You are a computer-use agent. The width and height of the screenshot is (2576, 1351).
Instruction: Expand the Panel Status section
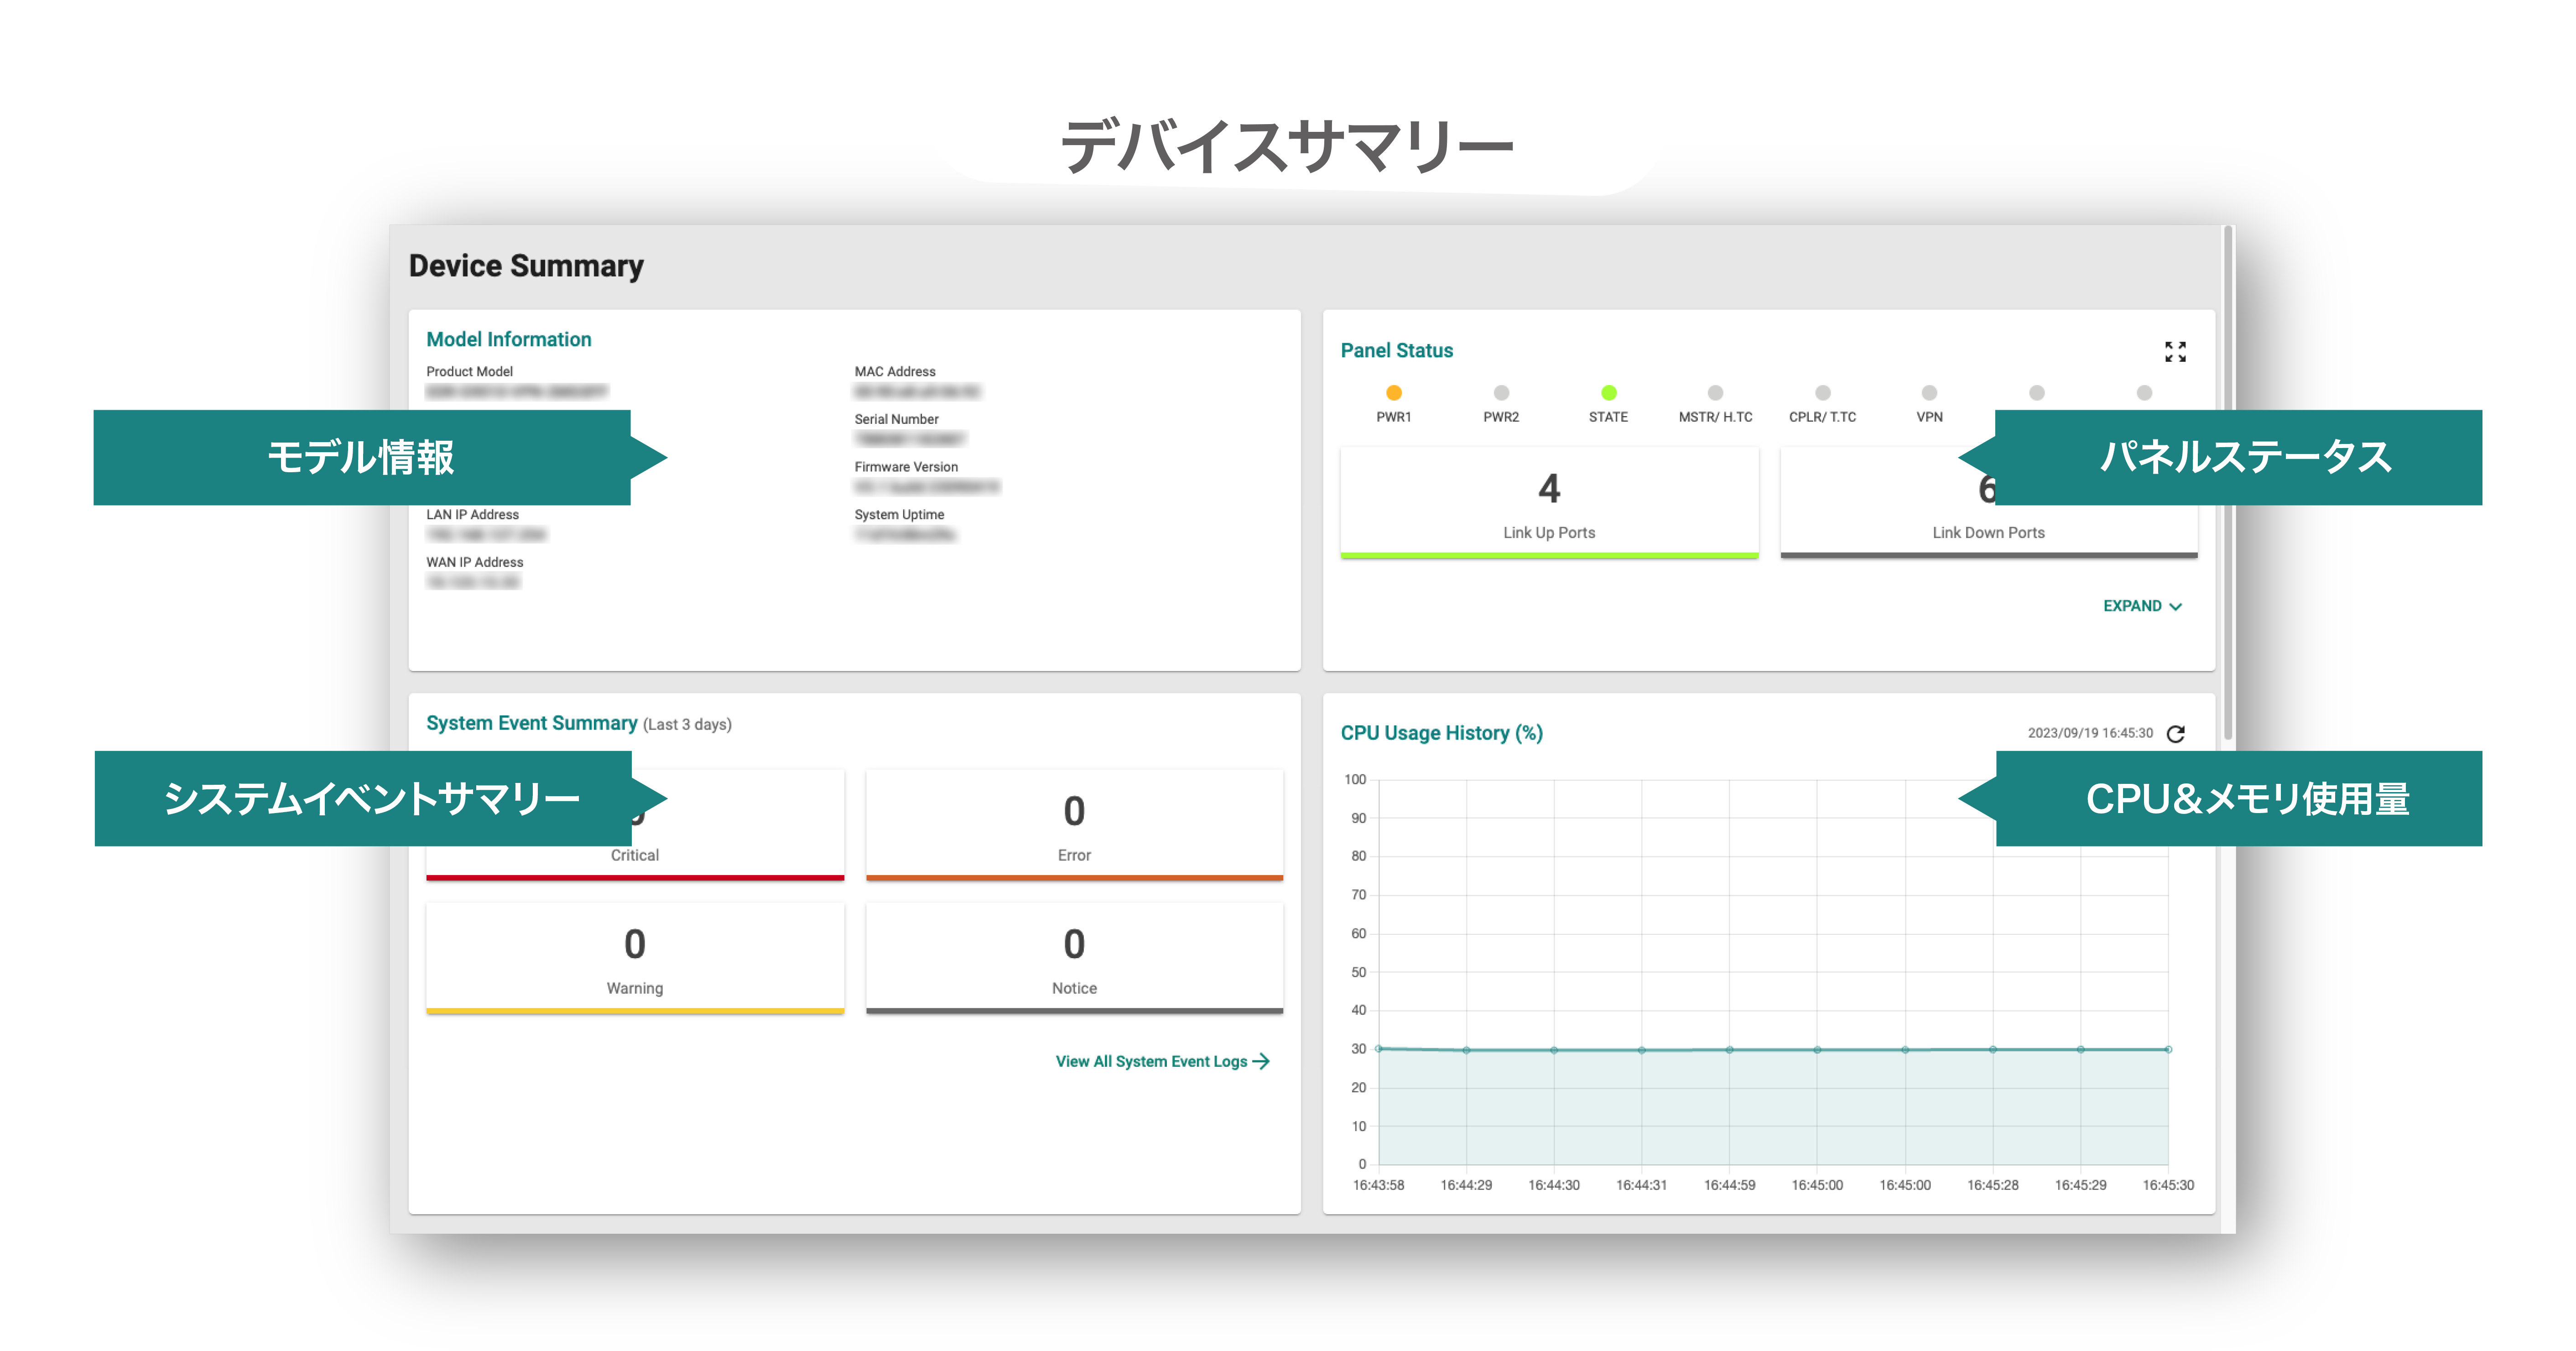(2142, 606)
